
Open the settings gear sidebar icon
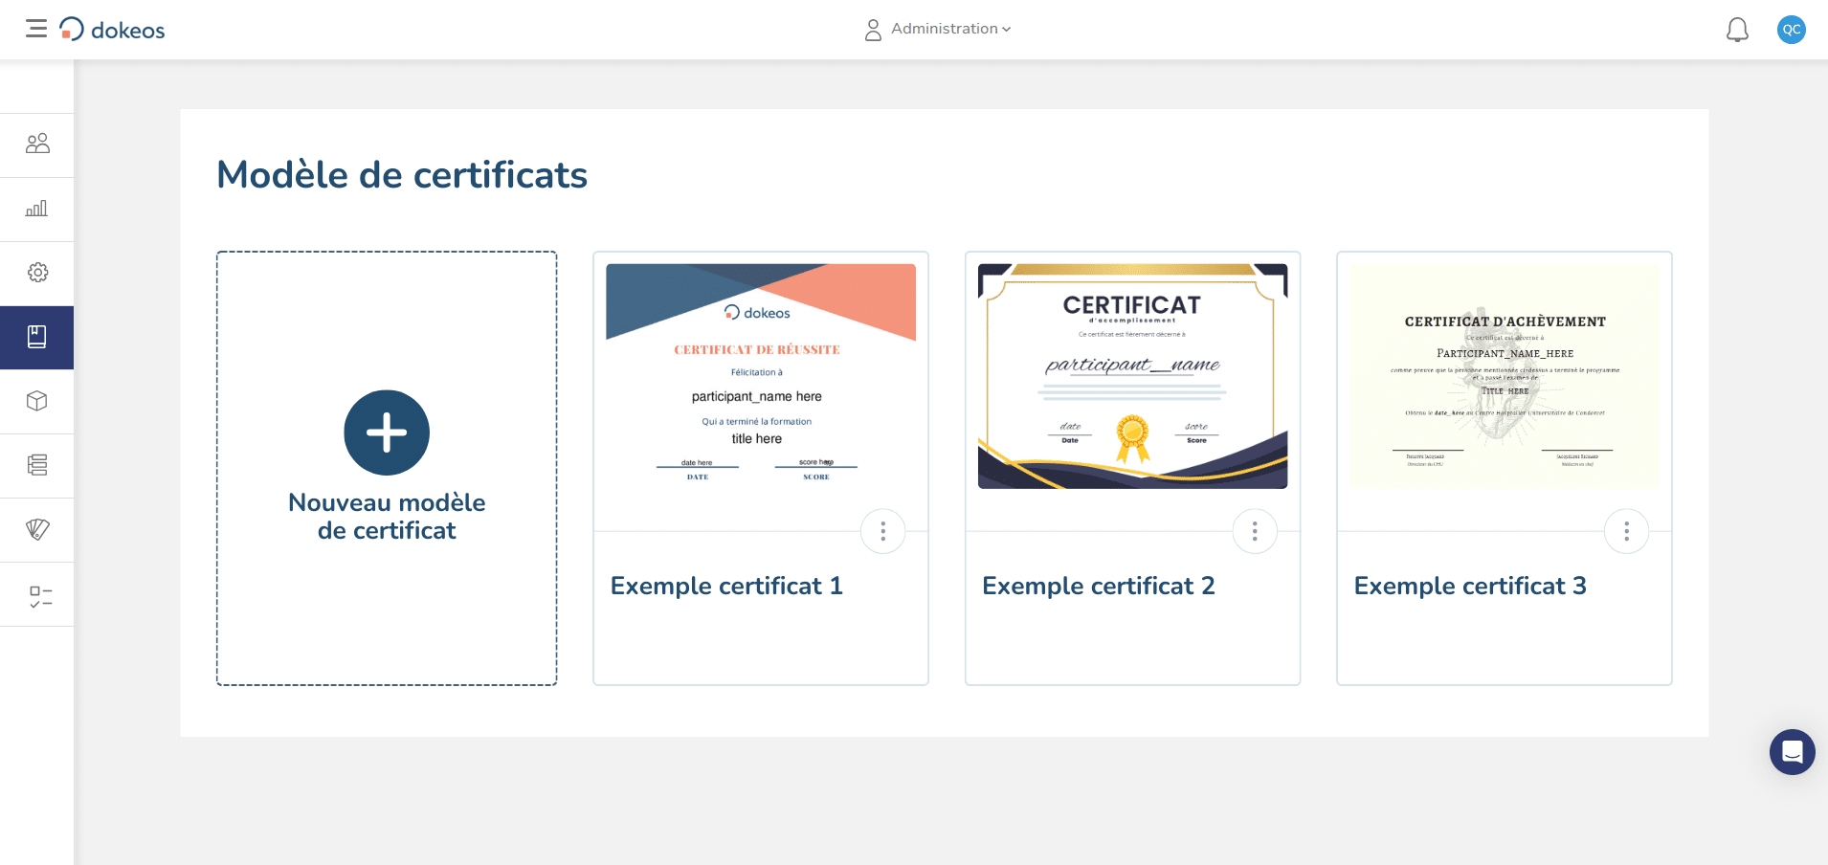(37, 273)
